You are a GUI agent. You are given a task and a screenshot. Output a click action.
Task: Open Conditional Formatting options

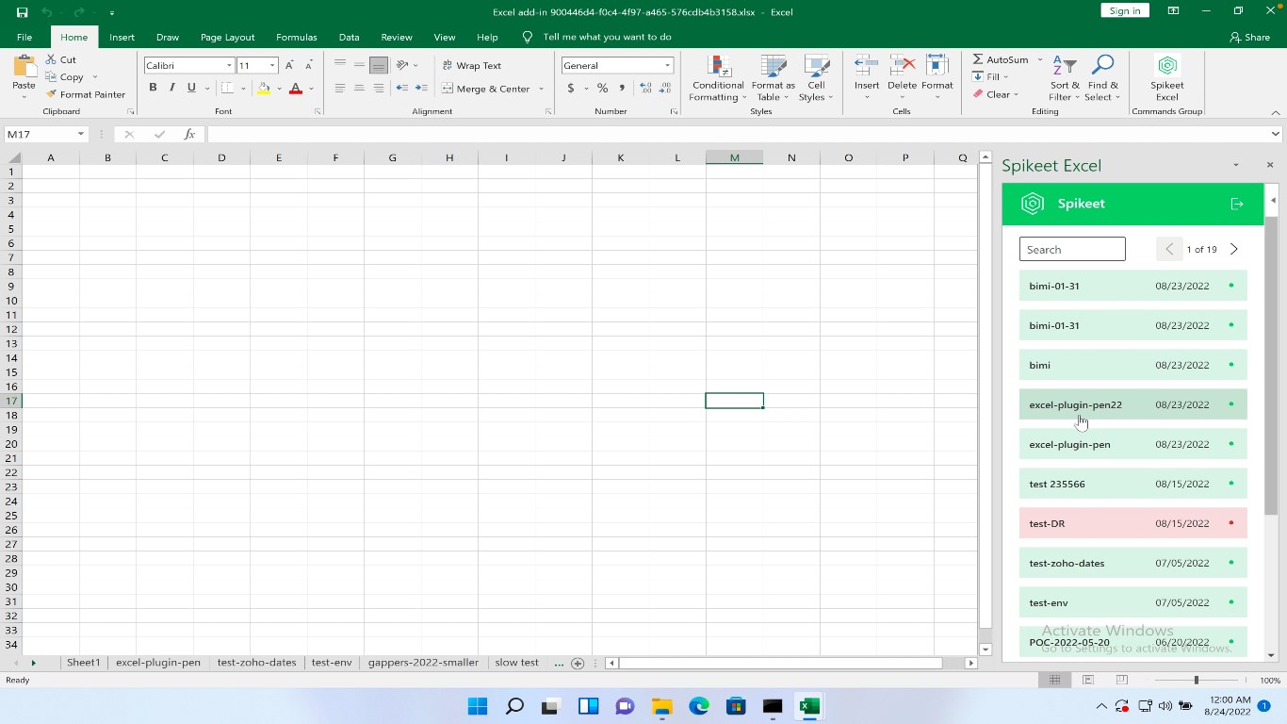pos(718,78)
